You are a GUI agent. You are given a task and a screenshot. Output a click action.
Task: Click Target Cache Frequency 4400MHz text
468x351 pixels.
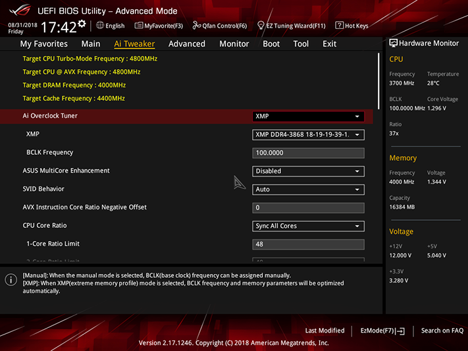(x=74, y=98)
